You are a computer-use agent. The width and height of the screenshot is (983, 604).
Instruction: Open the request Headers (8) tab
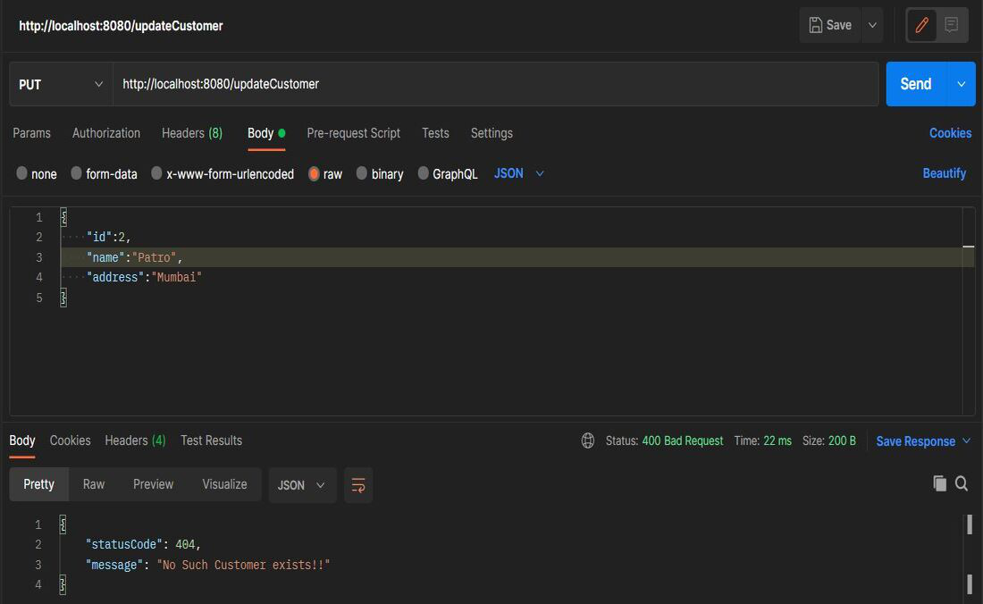point(192,133)
